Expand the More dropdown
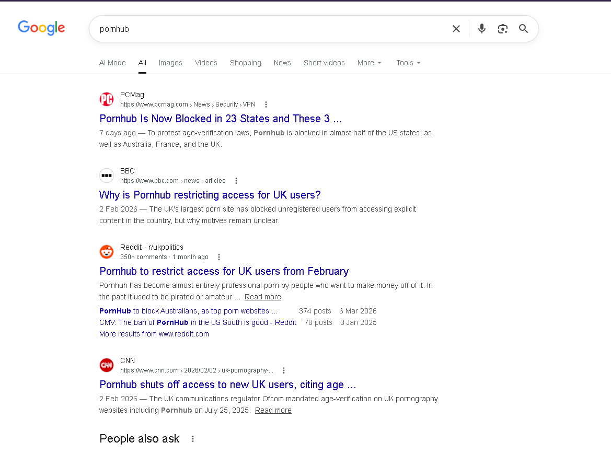Image resolution: width=611 pixels, height=454 pixels. (369, 63)
